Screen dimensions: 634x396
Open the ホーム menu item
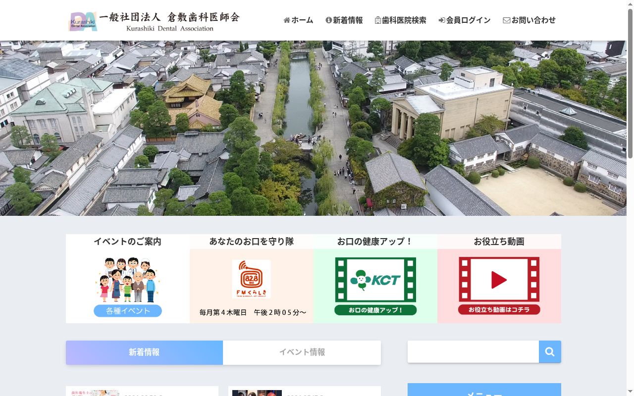pos(298,20)
